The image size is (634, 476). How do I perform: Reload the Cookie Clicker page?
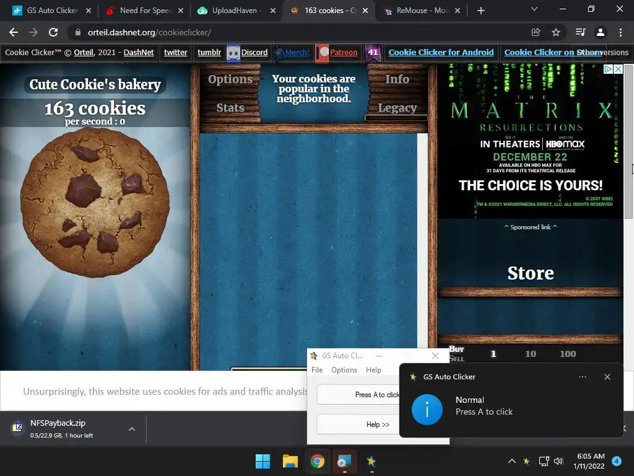click(53, 32)
